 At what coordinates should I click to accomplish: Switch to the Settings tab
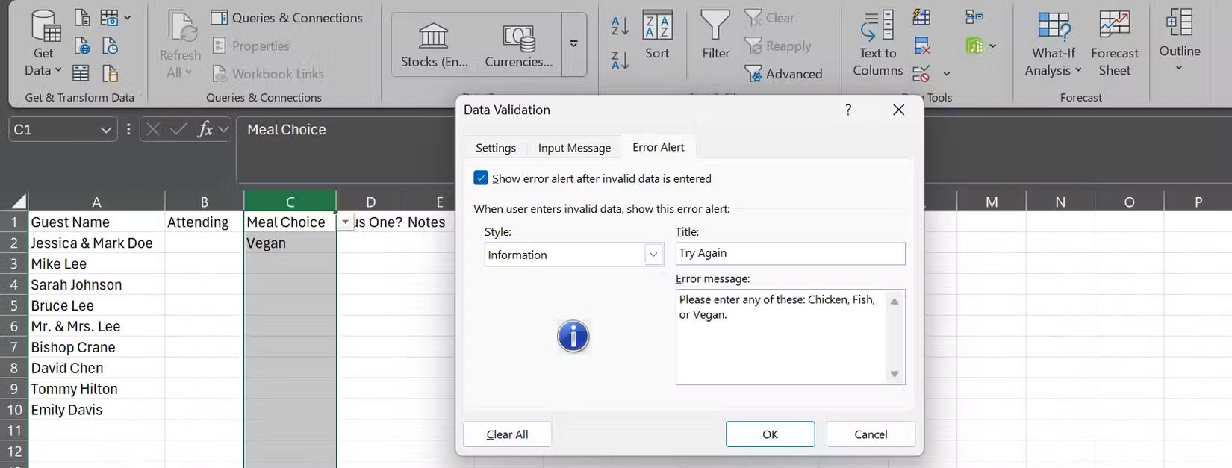[496, 148]
